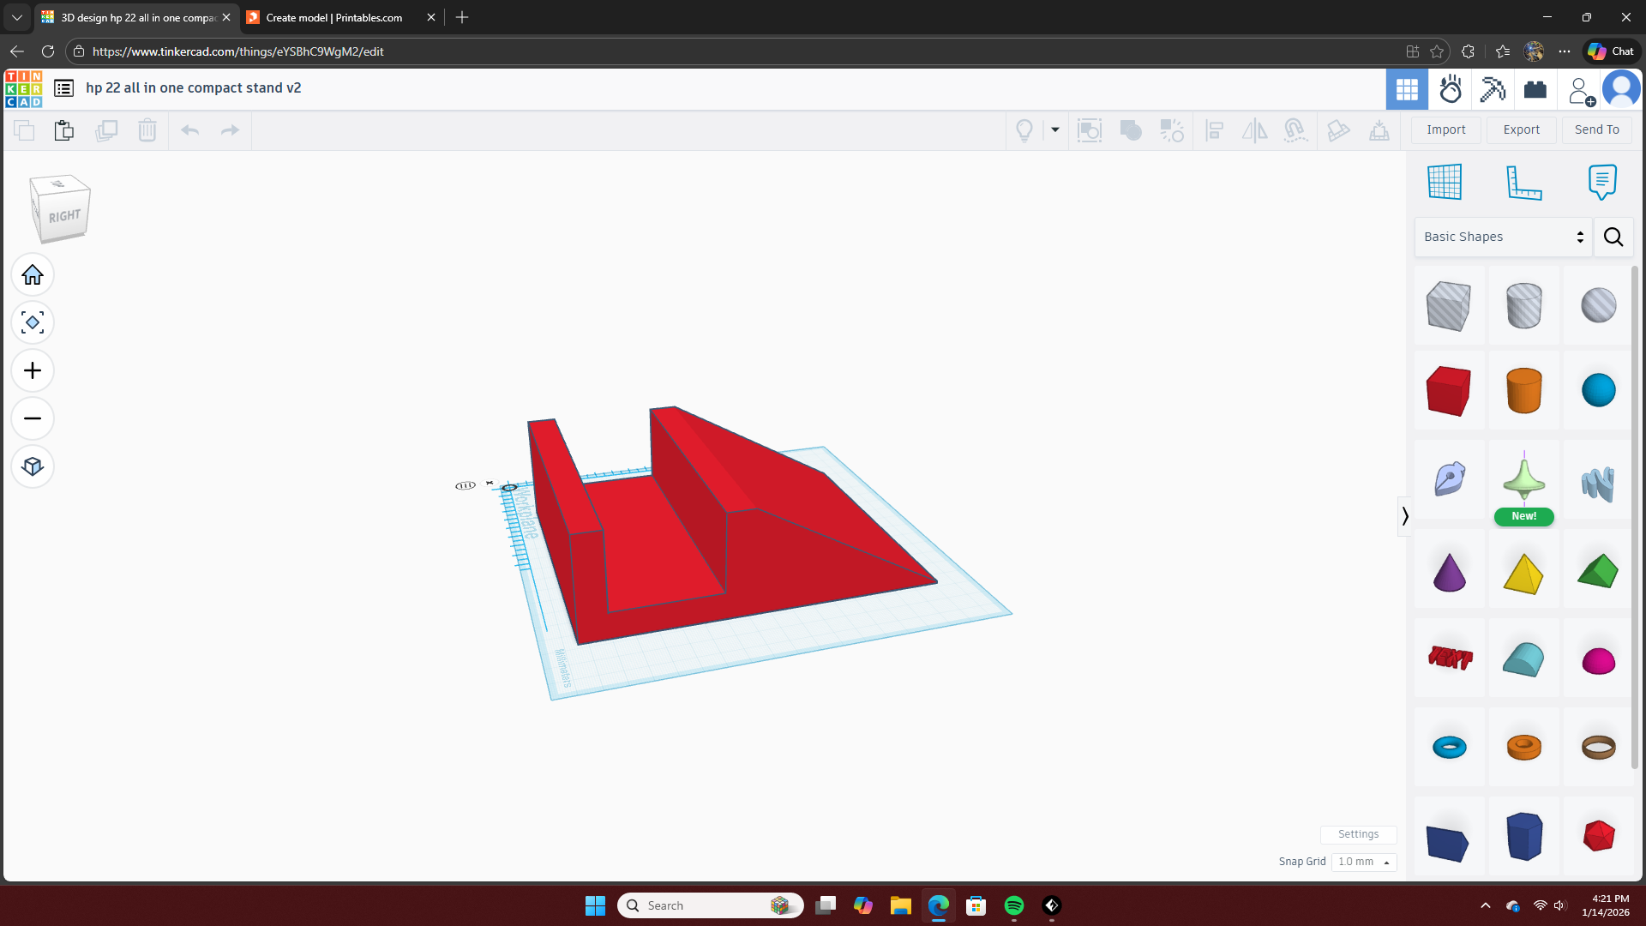This screenshot has height=926, width=1646.
Task: Click the Redo arrow
Action: point(230,130)
